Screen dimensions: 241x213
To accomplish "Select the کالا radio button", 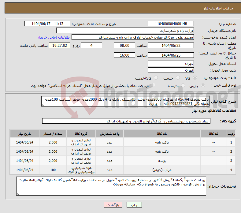I will [x=195, y=78].
